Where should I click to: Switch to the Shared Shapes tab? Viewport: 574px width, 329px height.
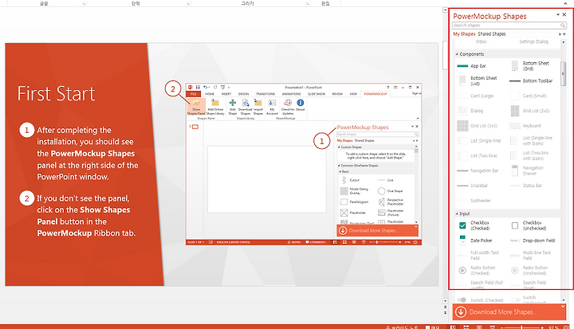492,34
